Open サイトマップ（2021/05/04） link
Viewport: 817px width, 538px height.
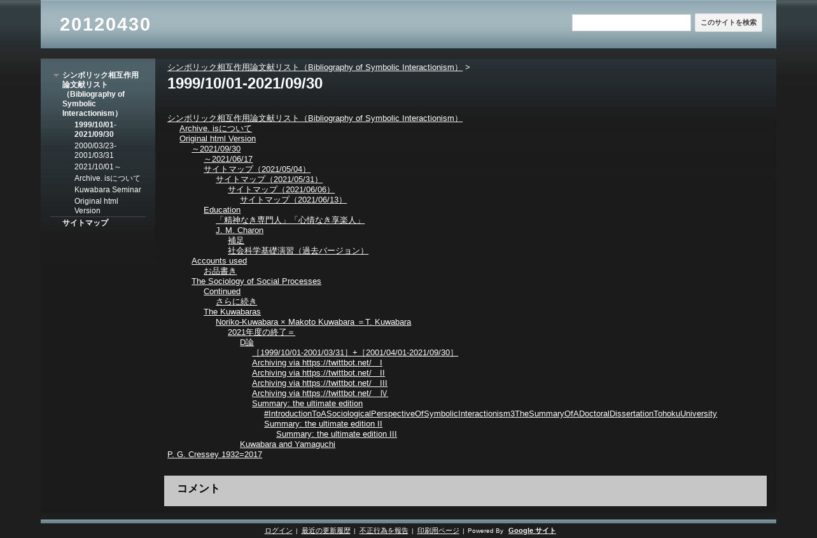click(x=257, y=169)
